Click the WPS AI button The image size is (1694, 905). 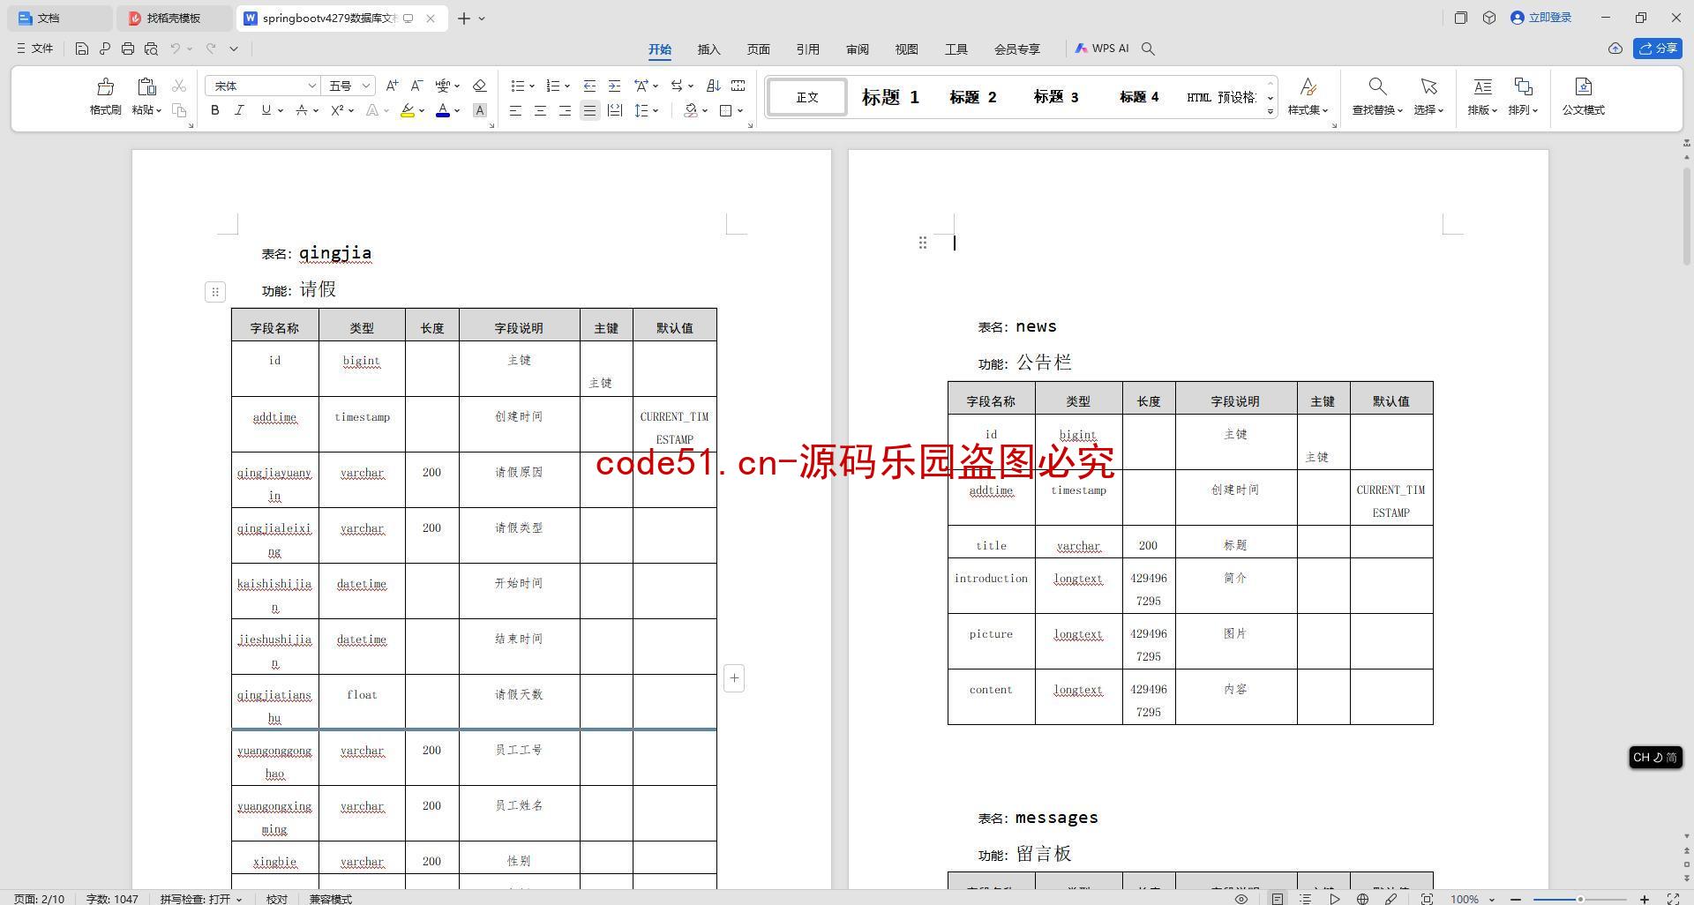1102,49
